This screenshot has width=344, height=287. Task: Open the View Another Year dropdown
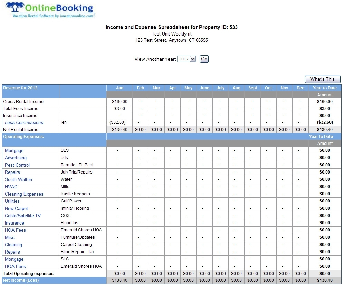(x=187, y=59)
